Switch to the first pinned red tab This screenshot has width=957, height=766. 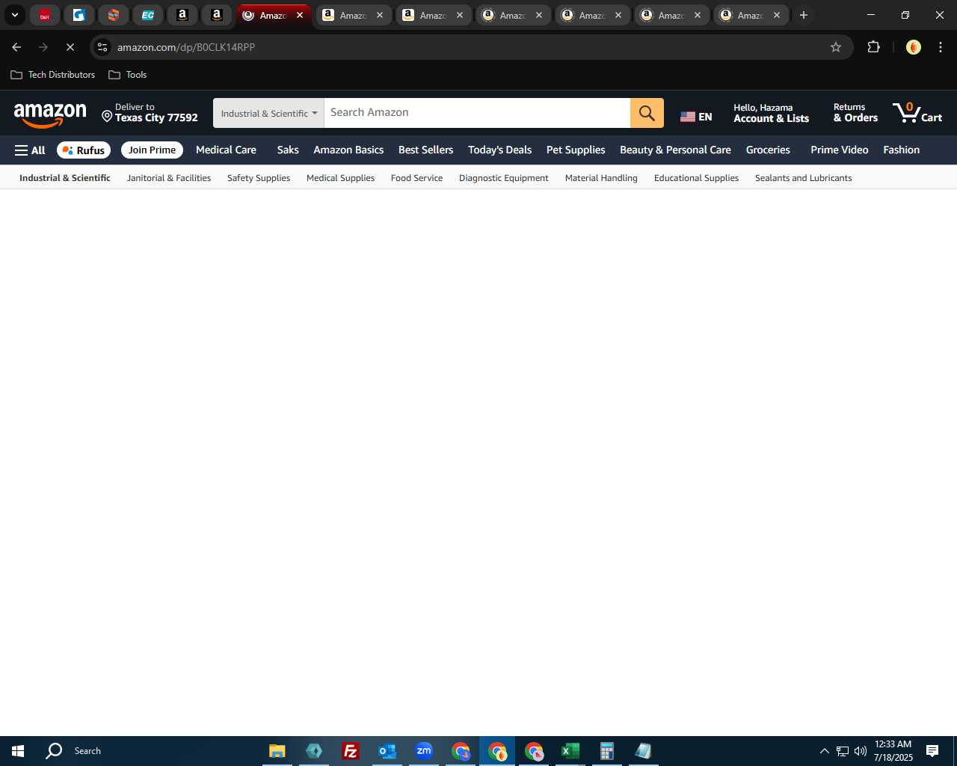(x=45, y=15)
